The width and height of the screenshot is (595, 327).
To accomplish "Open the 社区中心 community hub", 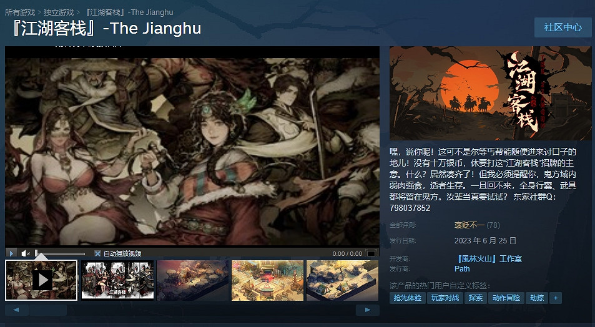I will 563,27.
